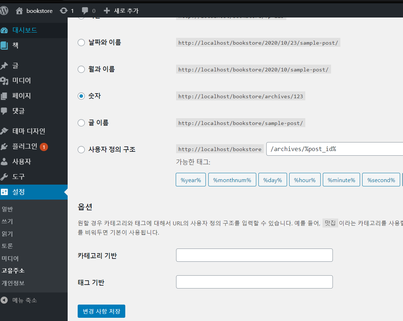Screen dimensions: 403x321
Task: Click the custom structure /archives/%post_id% field
Action: tap(335, 149)
